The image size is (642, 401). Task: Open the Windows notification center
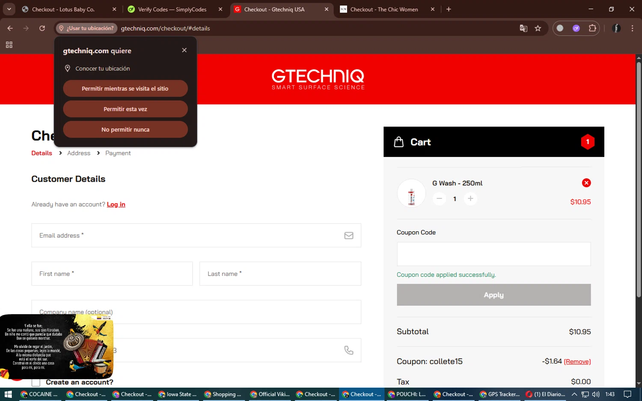tap(627, 394)
